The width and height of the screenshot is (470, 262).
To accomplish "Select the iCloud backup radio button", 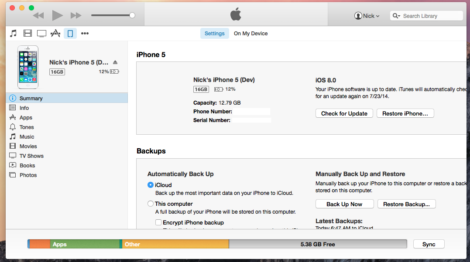I will pyautogui.click(x=151, y=185).
